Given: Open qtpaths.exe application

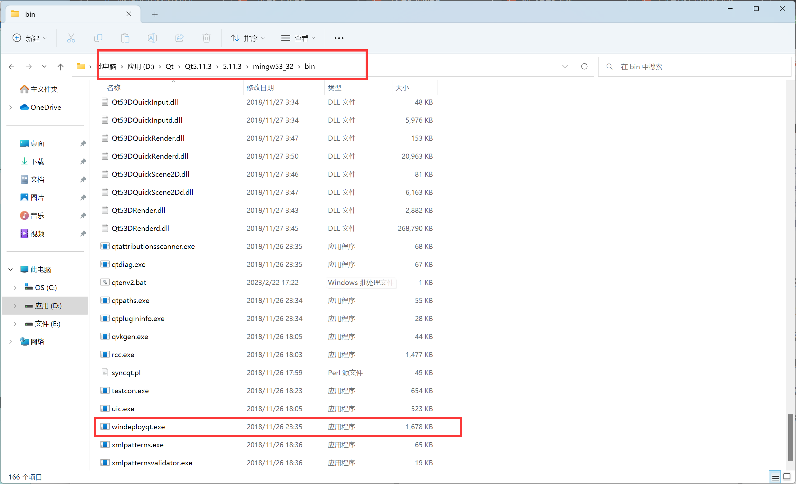Looking at the screenshot, I should tap(130, 300).
